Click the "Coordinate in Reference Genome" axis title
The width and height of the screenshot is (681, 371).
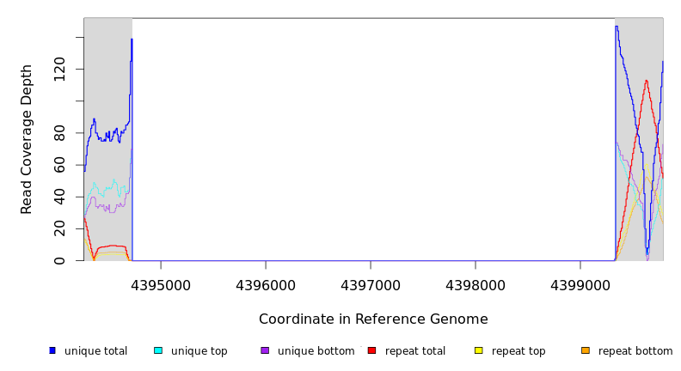coord(373,319)
